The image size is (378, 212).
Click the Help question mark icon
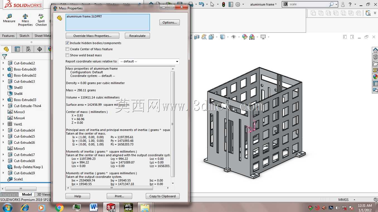pos(350,4)
